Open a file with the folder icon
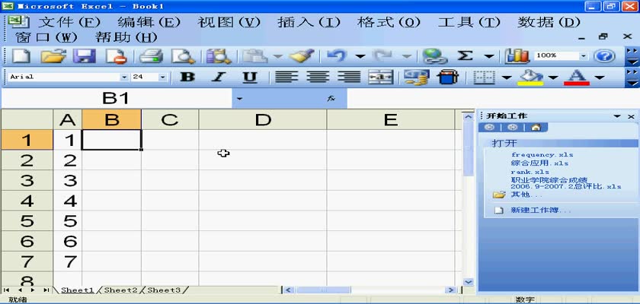 click(x=53, y=56)
